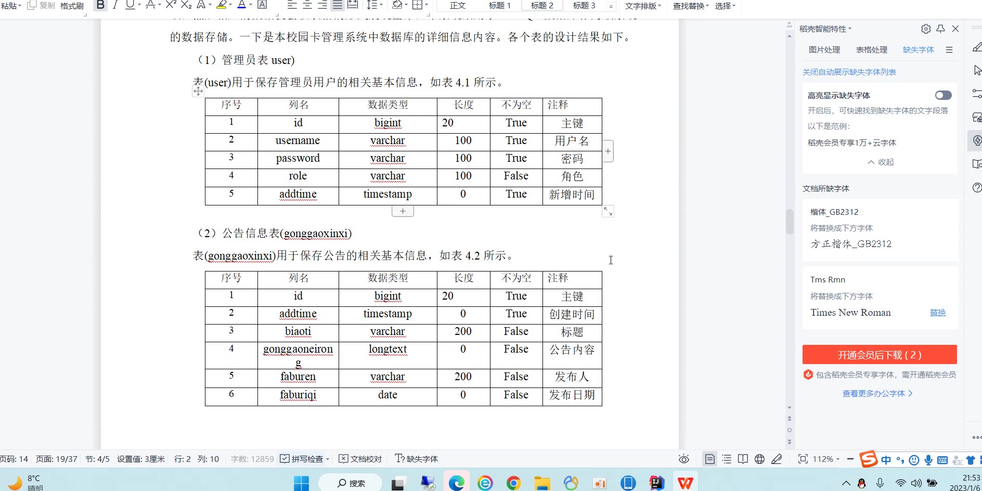Apply 标题 2 style

click(x=542, y=6)
